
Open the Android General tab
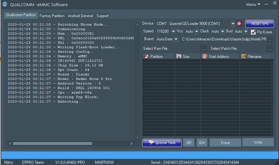[80, 16]
